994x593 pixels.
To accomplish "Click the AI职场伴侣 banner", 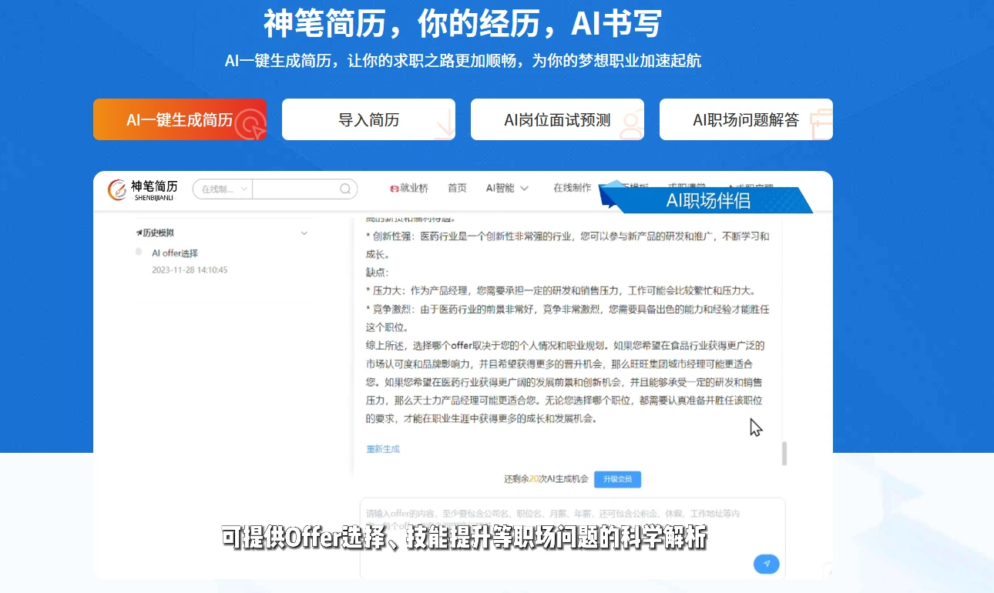I will [707, 200].
